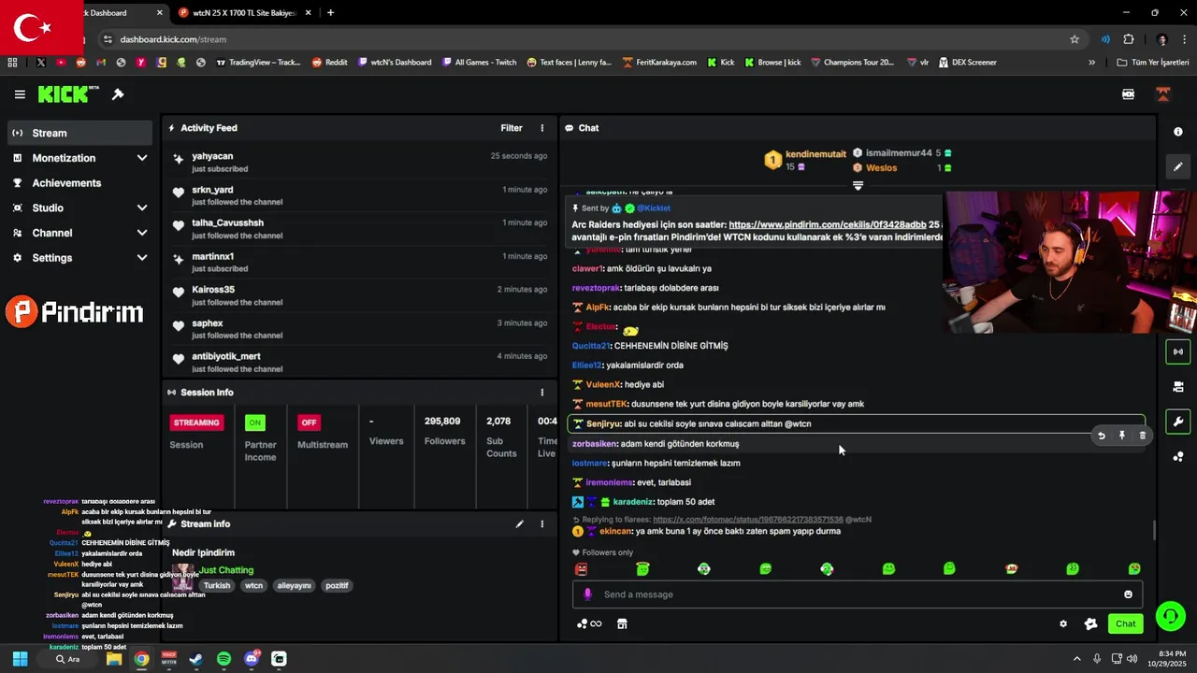Open Session Info three-dot options menu
This screenshot has width=1197, height=673.
[542, 393]
